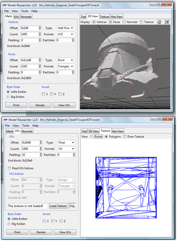Check Invert Y in top window
Screen dimensions: 180x244
click(x=52, y=94)
